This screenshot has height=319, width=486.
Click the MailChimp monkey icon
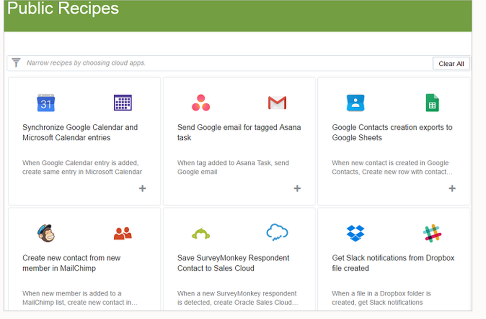coord(46,233)
